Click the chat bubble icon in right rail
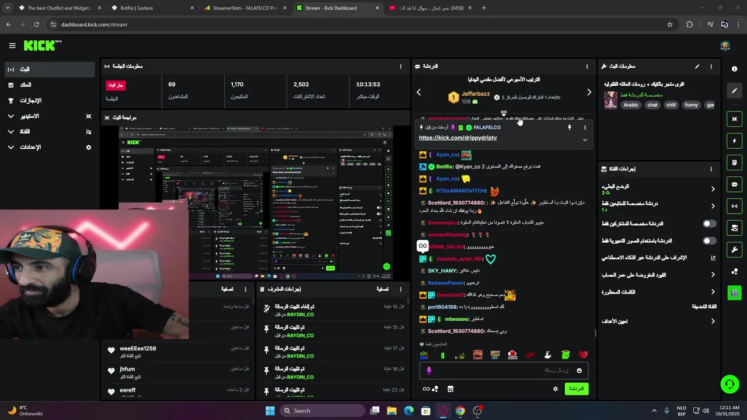Image resolution: width=747 pixels, height=420 pixels. click(x=734, y=184)
